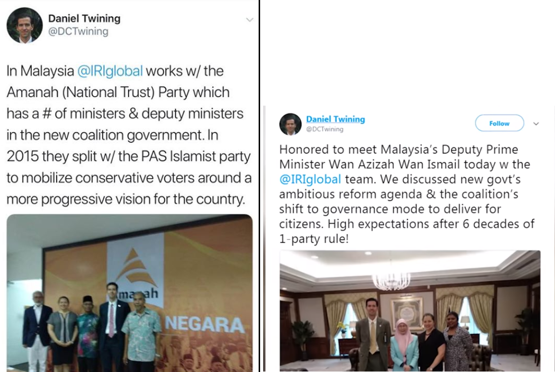Click Daniel Twining's avatar in left tweet
This screenshot has width=555, height=372.
[x=24, y=25]
